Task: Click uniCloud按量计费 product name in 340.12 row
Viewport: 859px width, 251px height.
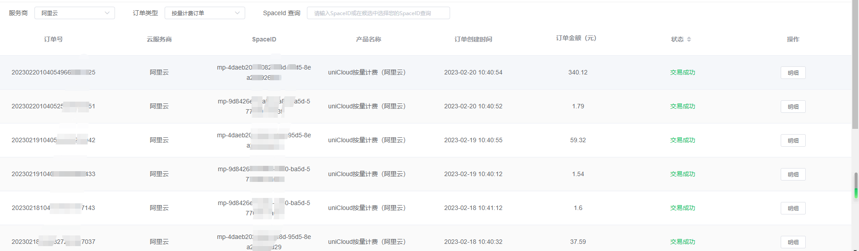Action: [x=367, y=72]
